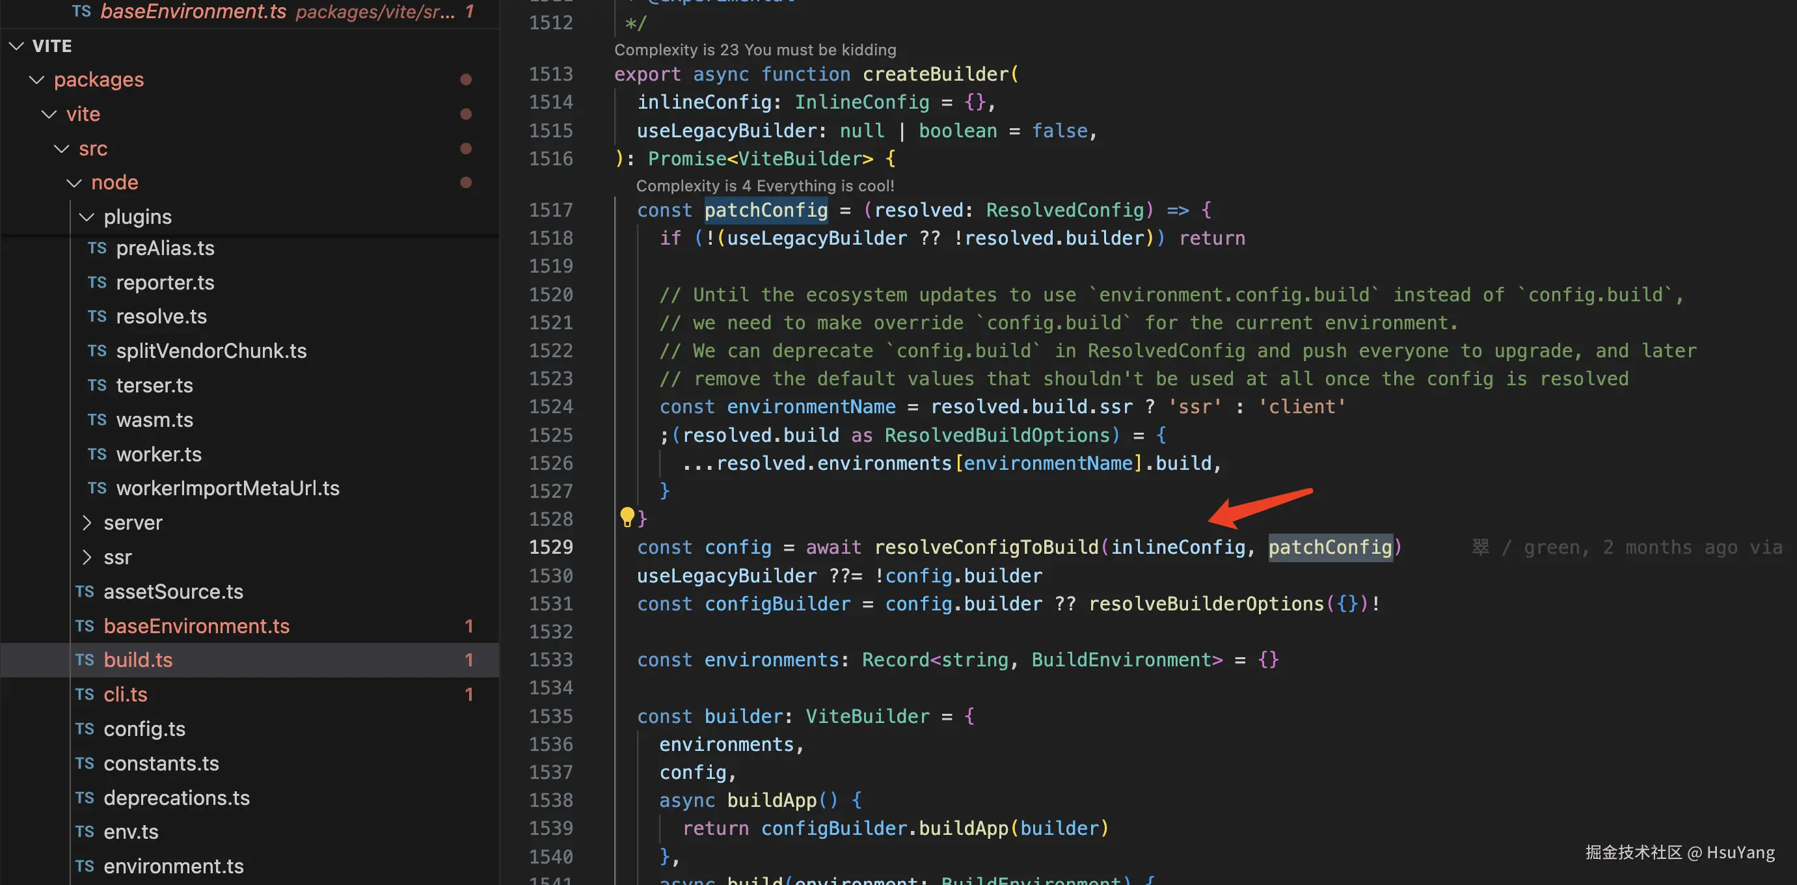This screenshot has height=885, width=1797.
Task: Click the TS icon beside config.ts
Action: point(85,729)
